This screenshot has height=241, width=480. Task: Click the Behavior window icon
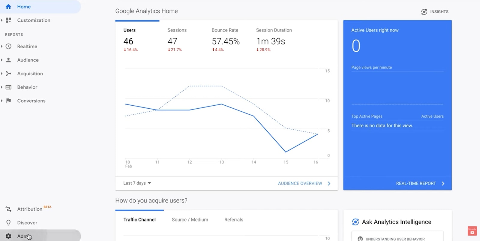point(8,87)
